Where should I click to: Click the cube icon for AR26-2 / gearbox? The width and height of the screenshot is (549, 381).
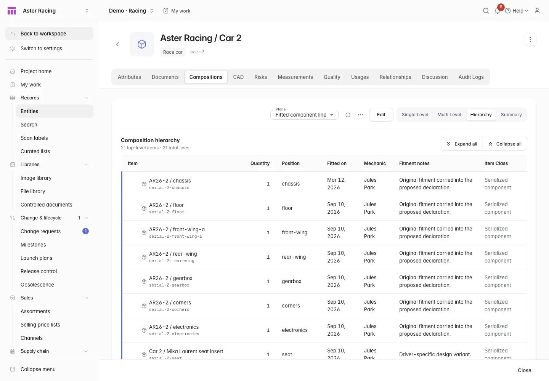tap(144, 282)
